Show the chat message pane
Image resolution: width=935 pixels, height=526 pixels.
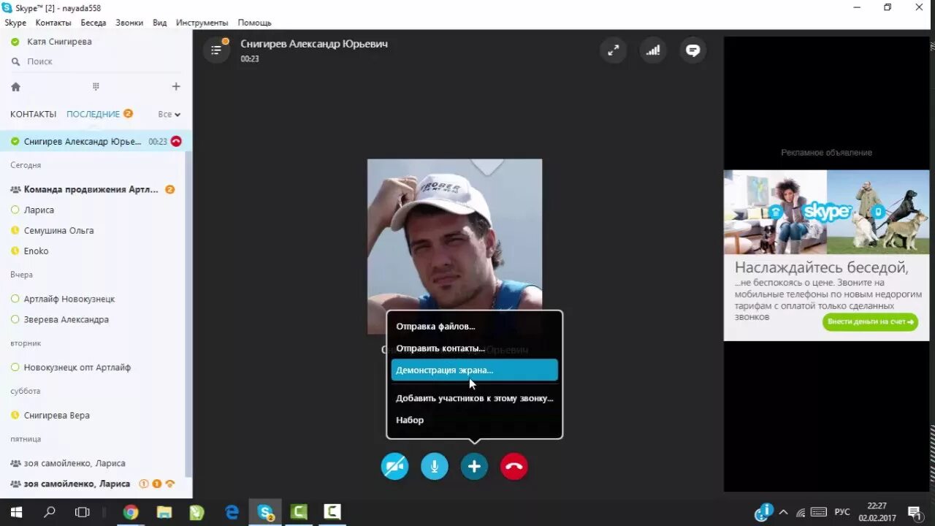point(693,50)
